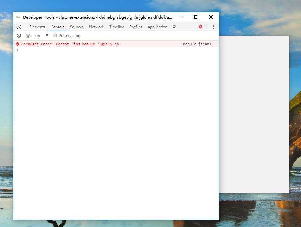Click the blank gray window behind DevTools
Viewport: 301px width, 227px height.
click(254, 115)
